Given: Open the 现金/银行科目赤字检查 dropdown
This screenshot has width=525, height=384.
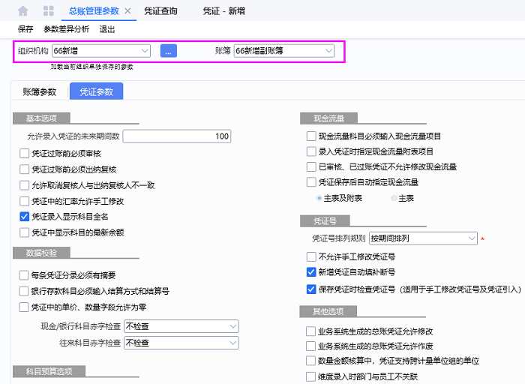Looking at the screenshot, I should pyautogui.click(x=232, y=326).
